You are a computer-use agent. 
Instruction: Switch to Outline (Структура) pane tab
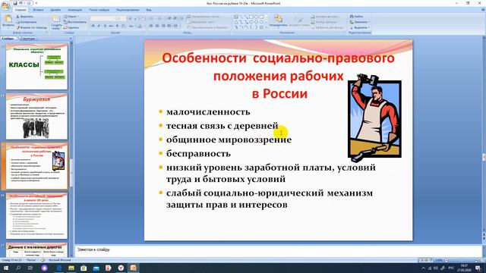(27, 39)
